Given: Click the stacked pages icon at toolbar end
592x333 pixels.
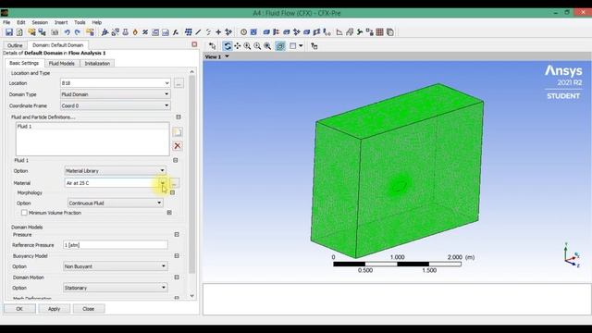Looking at the screenshot, I should point(390,32).
